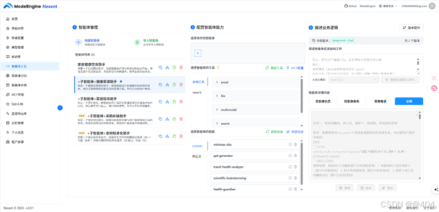Open the kimi-k2.5 model dropdown

click(x=354, y=80)
